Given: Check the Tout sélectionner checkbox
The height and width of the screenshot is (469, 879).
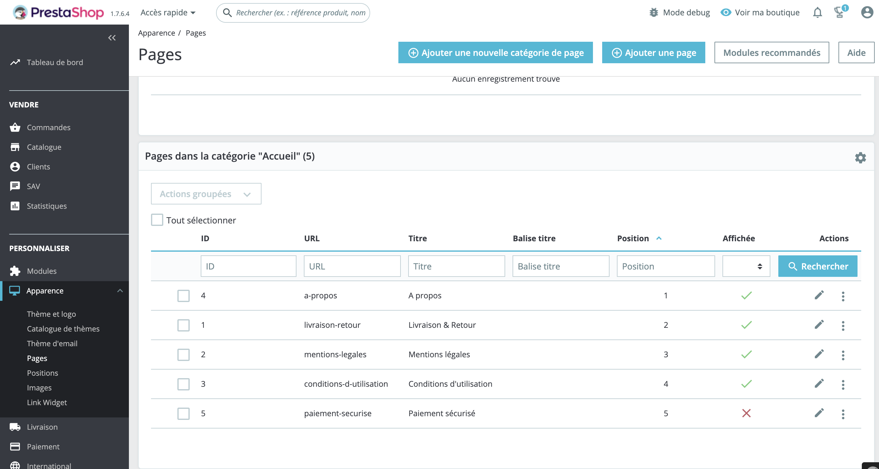Looking at the screenshot, I should [157, 220].
